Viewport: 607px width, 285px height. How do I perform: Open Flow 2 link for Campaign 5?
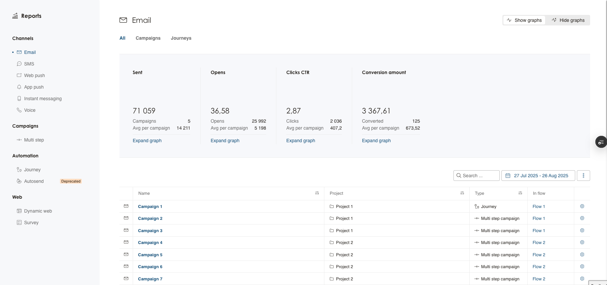click(x=538, y=255)
